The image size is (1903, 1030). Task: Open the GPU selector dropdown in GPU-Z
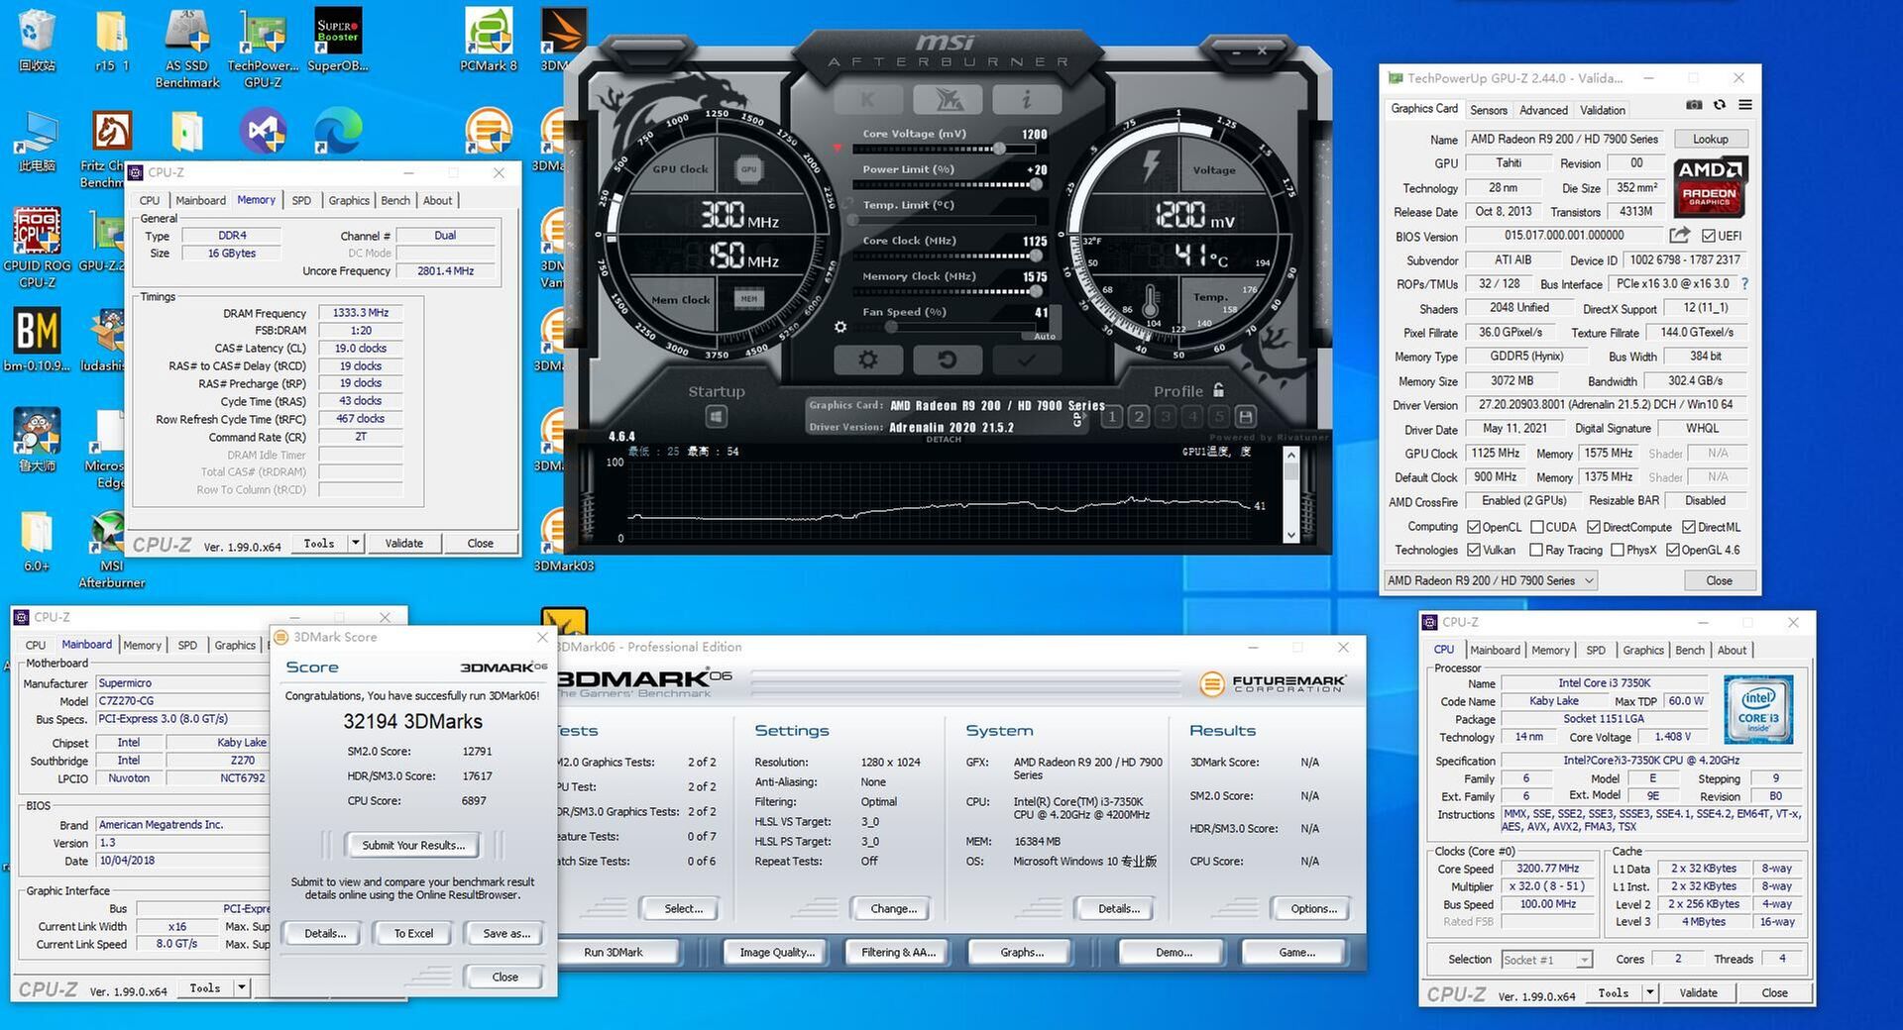(1491, 580)
